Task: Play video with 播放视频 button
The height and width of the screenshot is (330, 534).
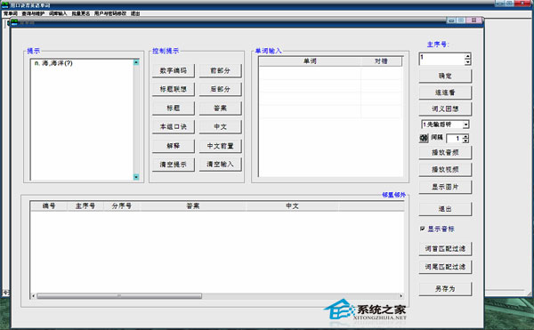Action: tap(445, 169)
